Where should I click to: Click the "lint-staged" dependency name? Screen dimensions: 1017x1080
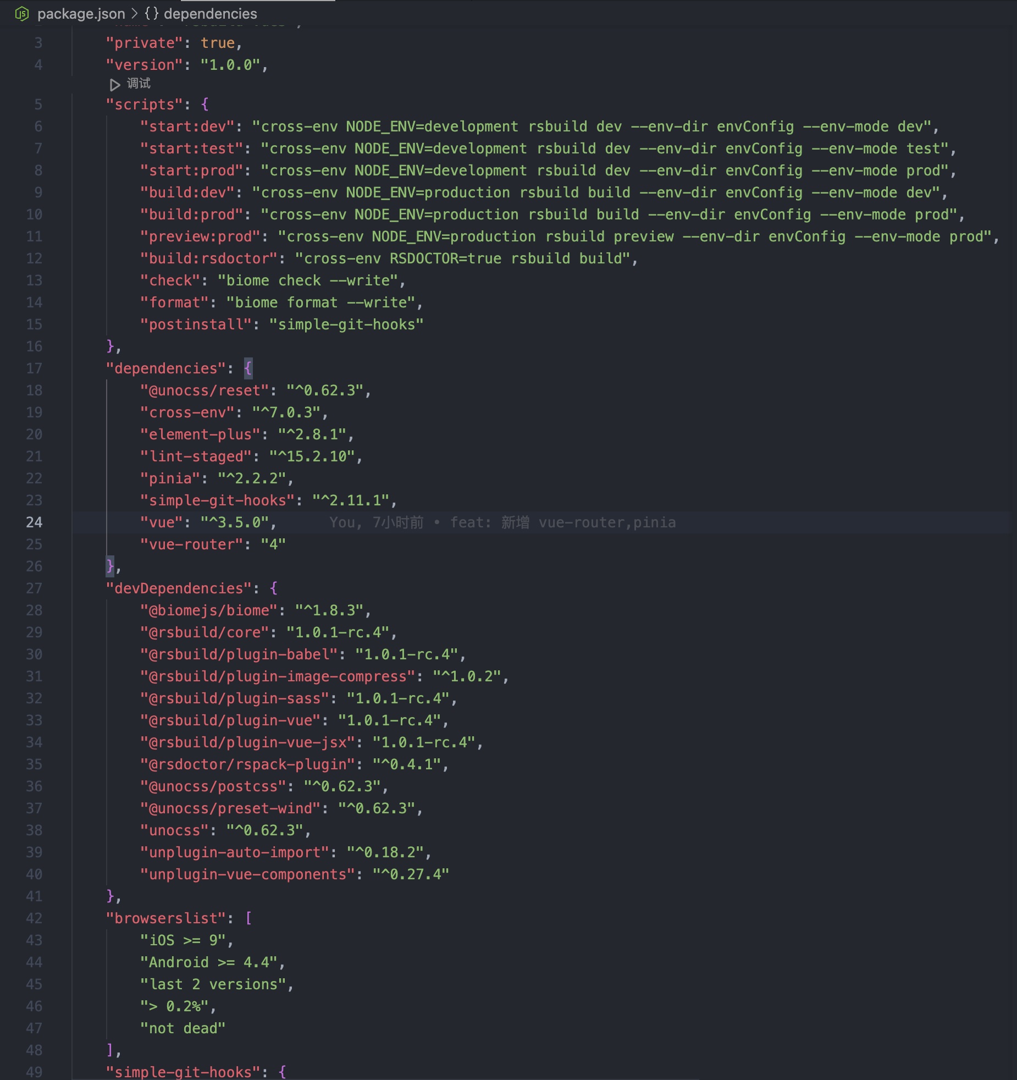coord(196,456)
